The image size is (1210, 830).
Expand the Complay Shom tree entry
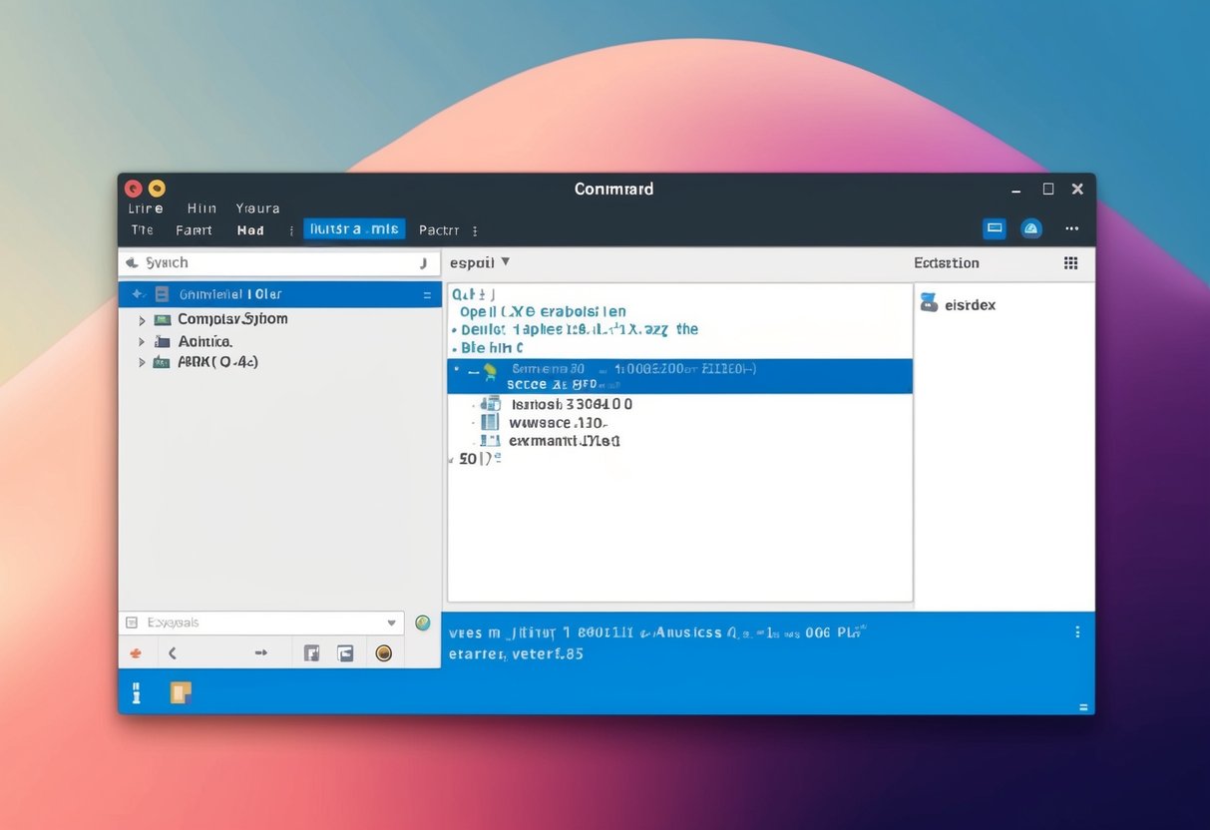[x=143, y=319]
